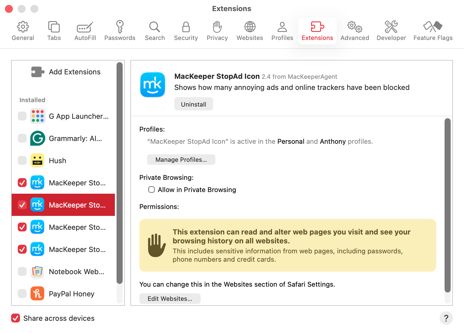This screenshot has width=464, height=333.
Task: Select the Hush extension row
Action: tap(63, 160)
